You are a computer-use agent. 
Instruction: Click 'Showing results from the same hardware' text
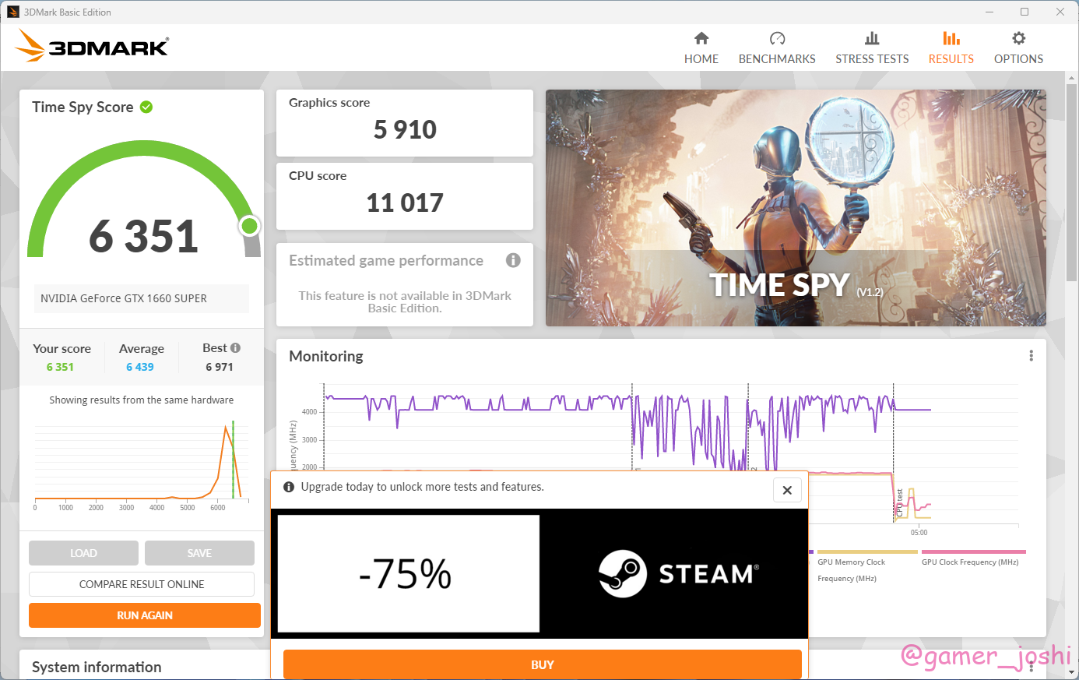point(142,400)
